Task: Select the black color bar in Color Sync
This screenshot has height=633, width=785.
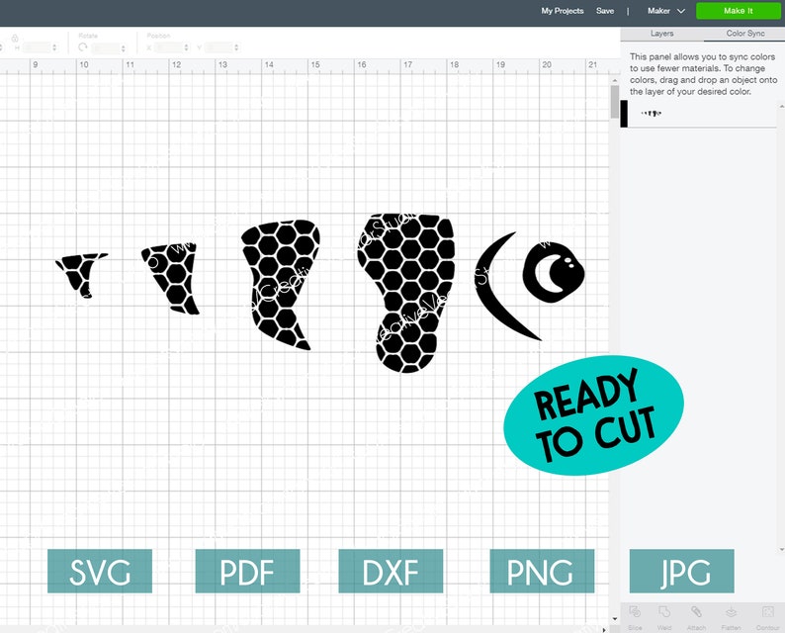Action: pos(624,114)
